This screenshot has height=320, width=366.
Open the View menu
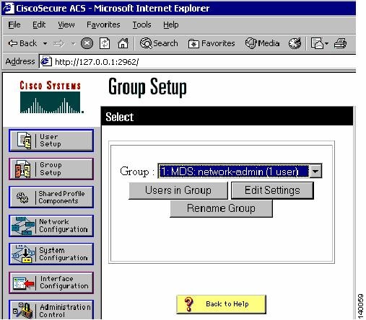click(x=66, y=25)
